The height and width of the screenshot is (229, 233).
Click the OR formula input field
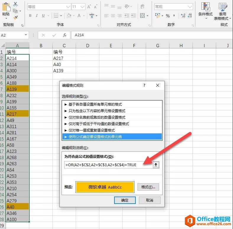109,165
